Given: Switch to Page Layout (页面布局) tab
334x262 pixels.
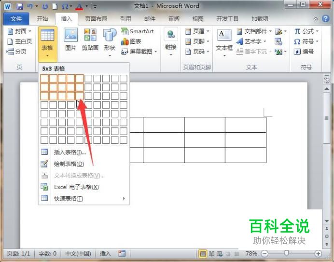Looking at the screenshot, I should [x=96, y=19].
